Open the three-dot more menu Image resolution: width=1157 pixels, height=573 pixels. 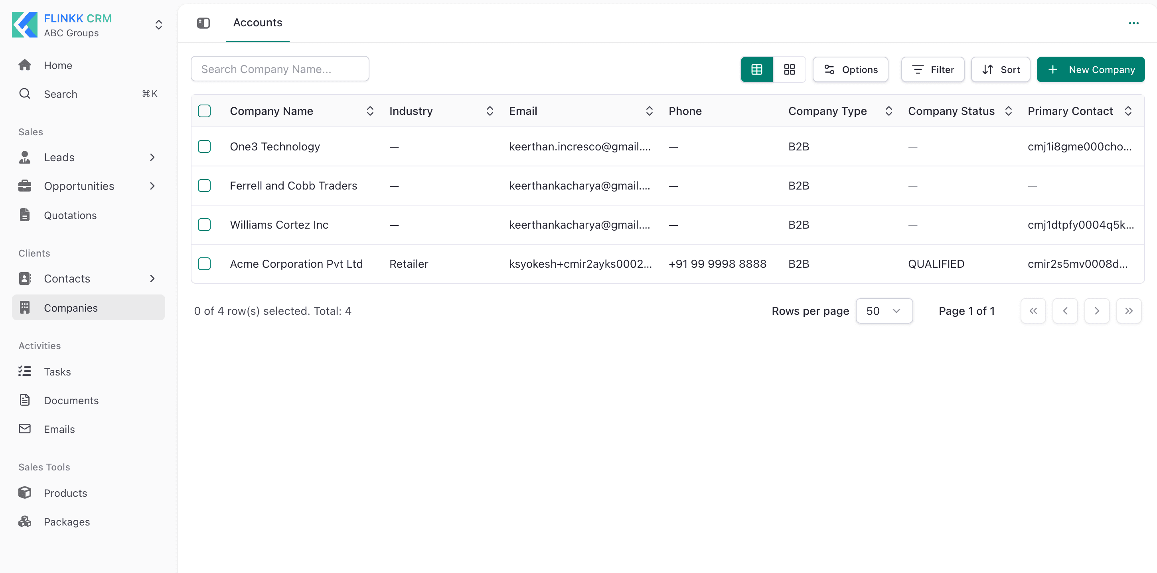(1133, 23)
